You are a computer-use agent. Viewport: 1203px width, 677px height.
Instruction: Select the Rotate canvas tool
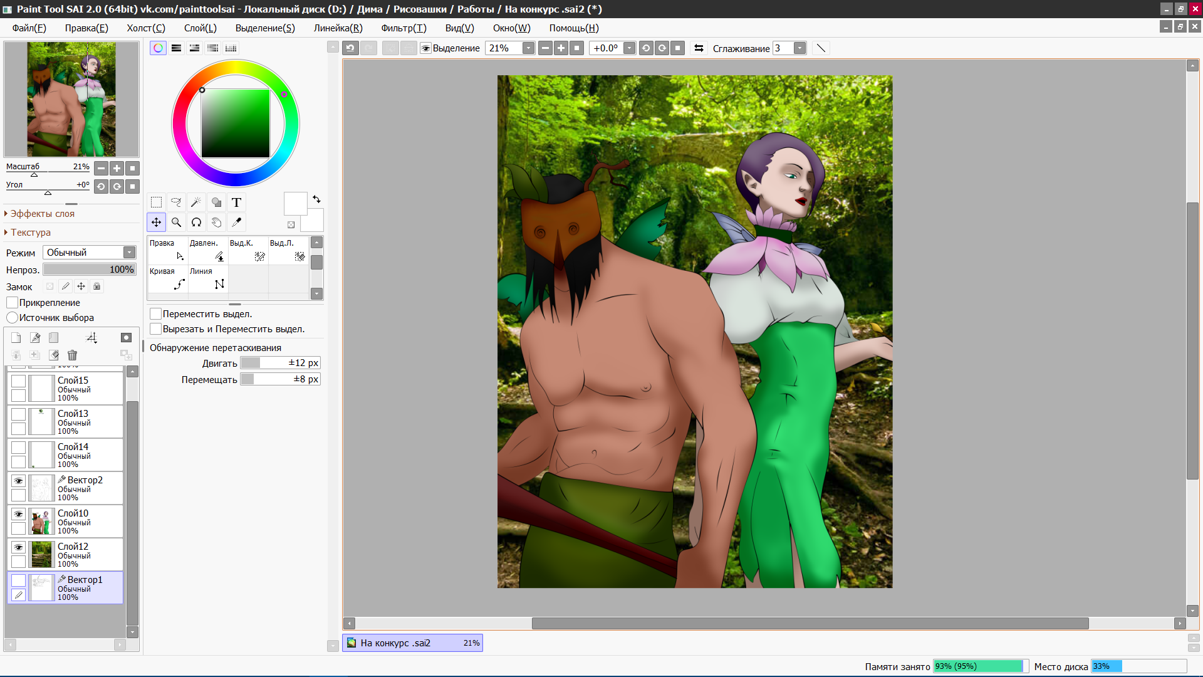(x=196, y=223)
